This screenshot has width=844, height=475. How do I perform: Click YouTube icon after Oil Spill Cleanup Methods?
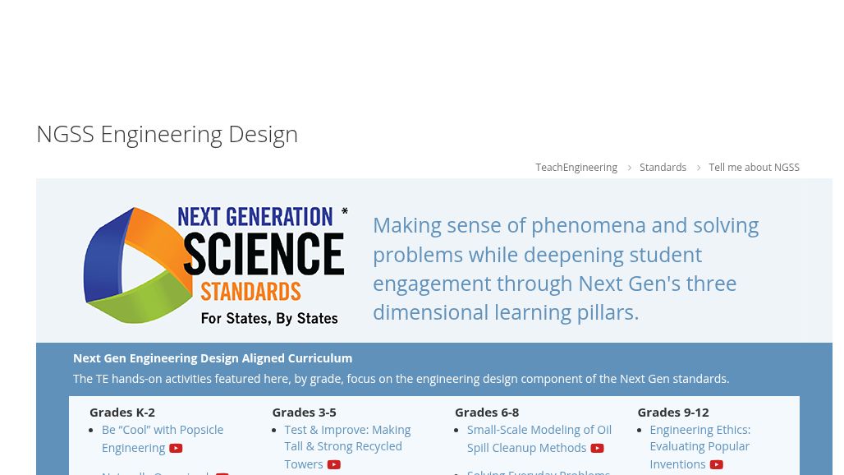tap(597, 448)
